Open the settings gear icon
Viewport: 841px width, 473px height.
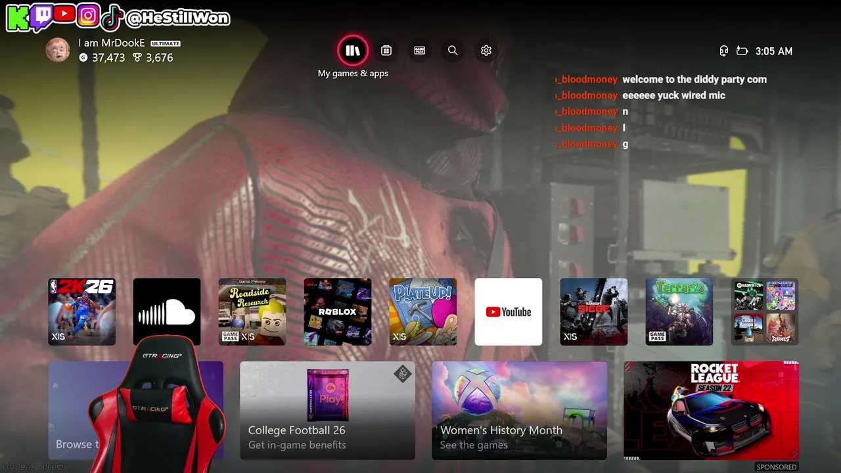[486, 51]
